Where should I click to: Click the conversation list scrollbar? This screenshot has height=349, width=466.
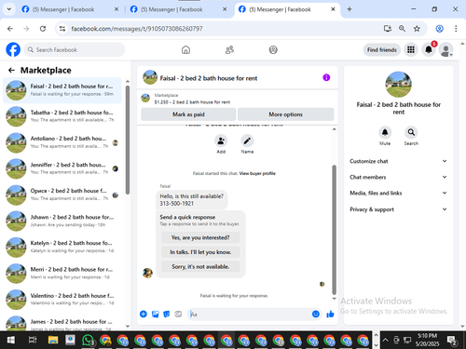pyautogui.click(x=128, y=140)
